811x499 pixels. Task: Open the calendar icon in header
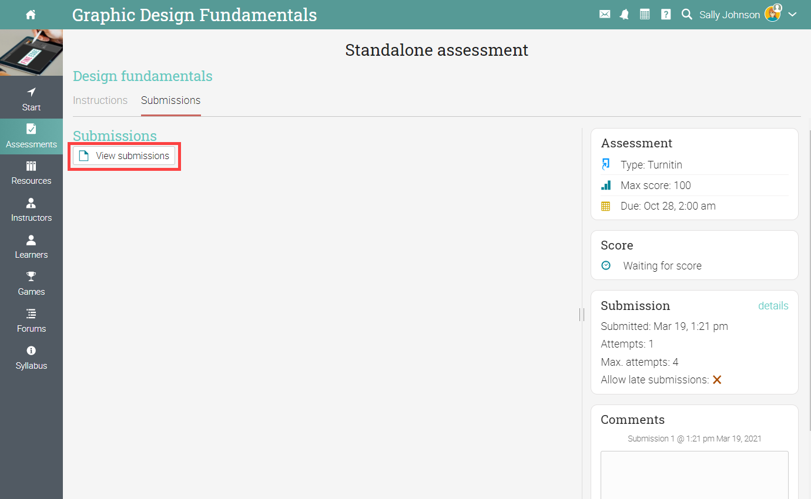[x=645, y=15]
